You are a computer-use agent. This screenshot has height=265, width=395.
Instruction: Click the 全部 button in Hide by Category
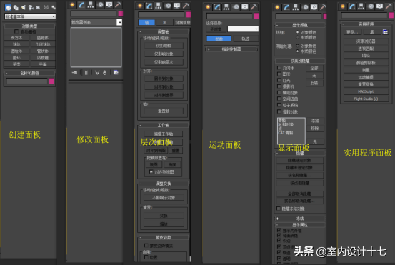[x=314, y=69]
